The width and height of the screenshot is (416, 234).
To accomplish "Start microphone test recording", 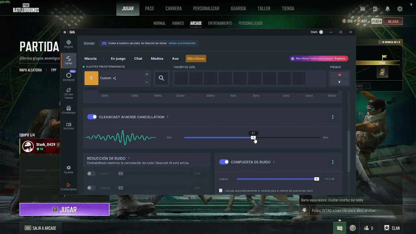I will 339,75.
